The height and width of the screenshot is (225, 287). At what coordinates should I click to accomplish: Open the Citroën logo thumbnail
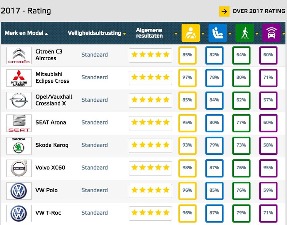19,55
